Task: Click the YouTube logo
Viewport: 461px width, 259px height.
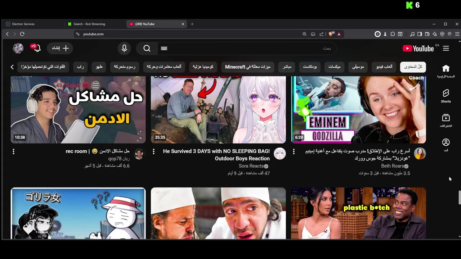Action: [418, 48]
